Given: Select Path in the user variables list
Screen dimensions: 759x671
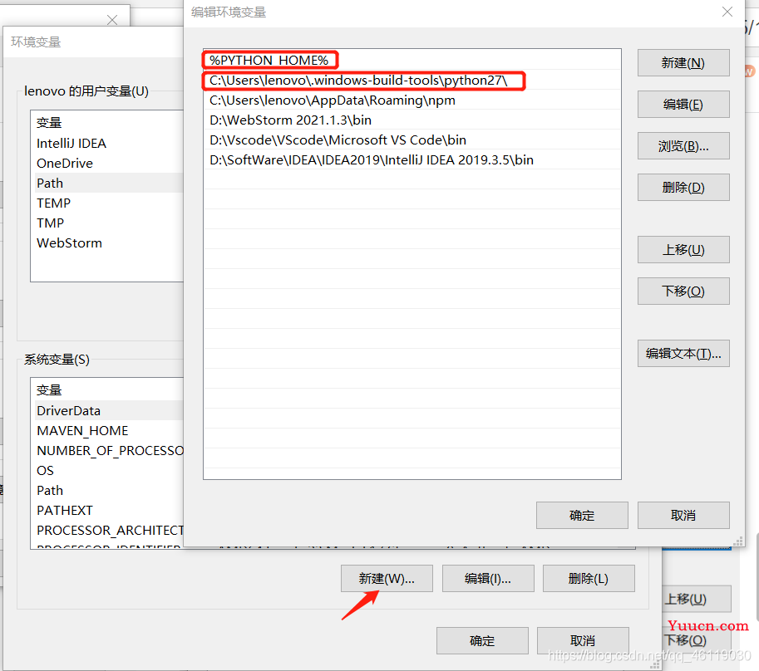Looking at the screenshot, I should pyautogui.click(x=107, y=183).
